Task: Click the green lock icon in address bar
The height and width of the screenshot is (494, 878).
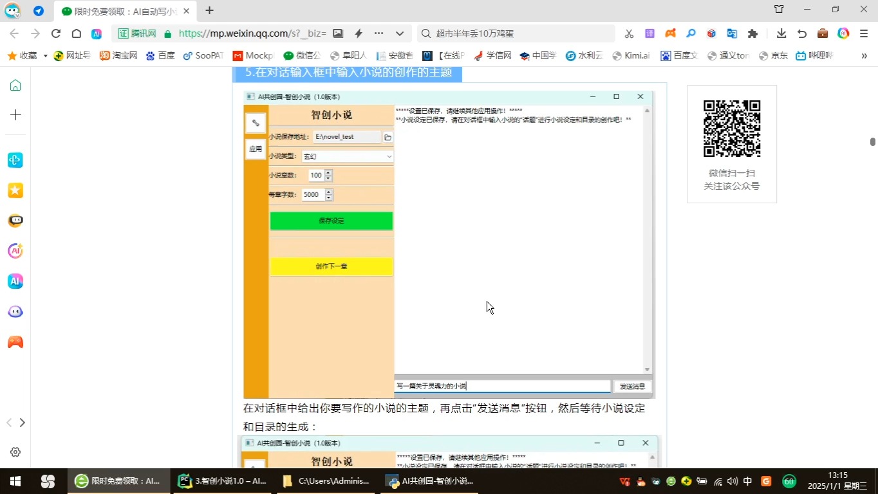Action: pos(168,33)
